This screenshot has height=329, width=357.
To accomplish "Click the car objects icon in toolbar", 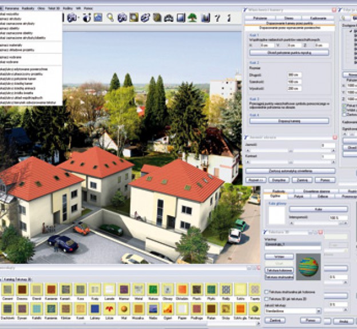I will 169,18.
